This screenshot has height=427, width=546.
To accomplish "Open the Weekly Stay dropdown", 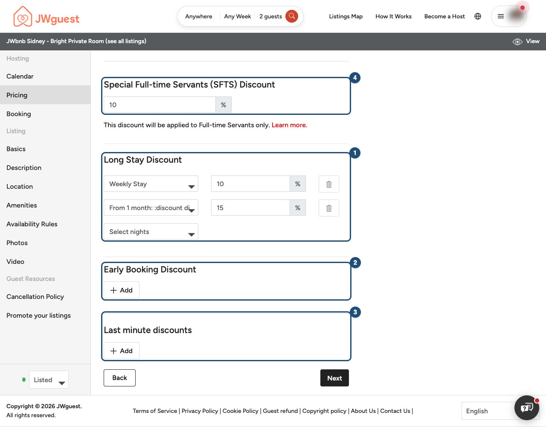I will tap(151, 184).
